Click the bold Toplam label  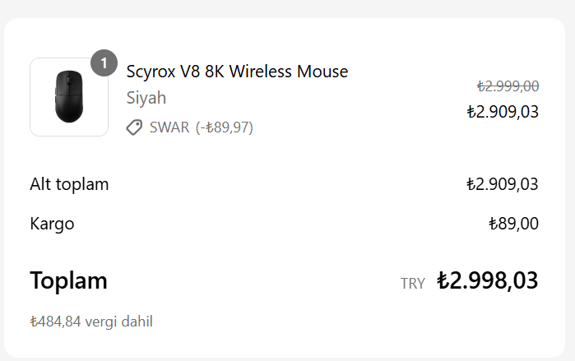[x=68, y=280]
